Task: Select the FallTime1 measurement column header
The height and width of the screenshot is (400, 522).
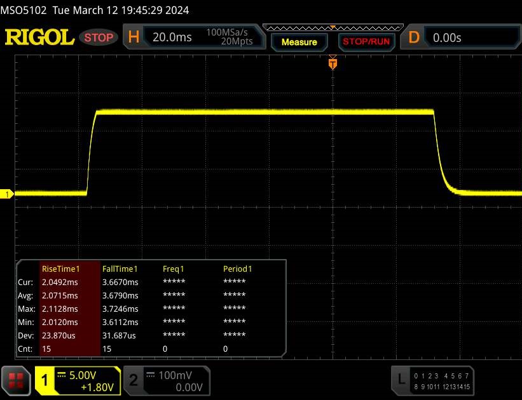Action: tap(120, 269)
